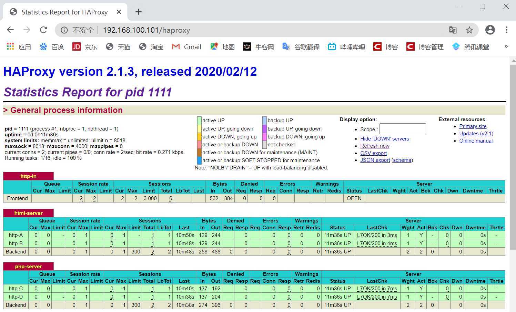Open the Chrome profile avatar
Screen dimensions: 516x312
490,30
